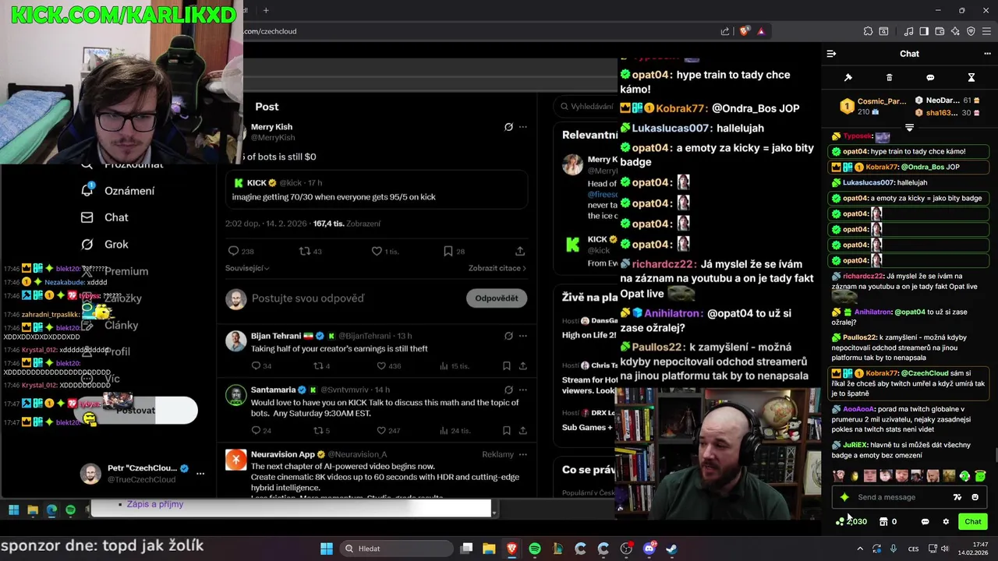This screenshot has height=561, width=998.
Task: Click Grok icon on Merry Kish post
Action: (x=508, y=127)
